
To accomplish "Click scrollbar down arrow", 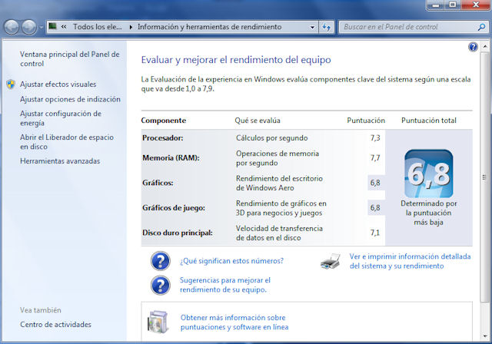I will point(485,336).
